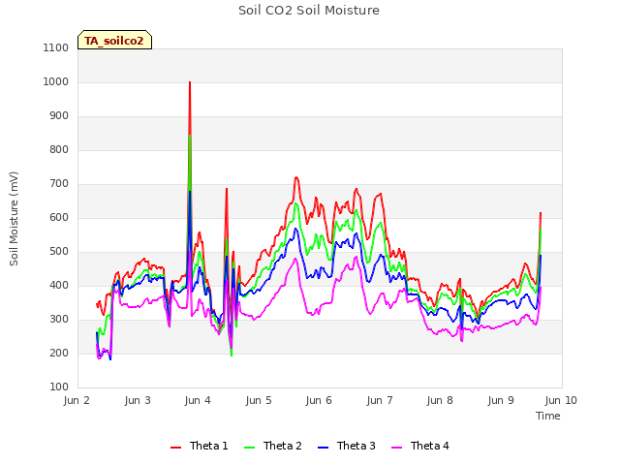Click the Jun 6 x-axis tick label
Screen dimensions: 620x465
319,400
